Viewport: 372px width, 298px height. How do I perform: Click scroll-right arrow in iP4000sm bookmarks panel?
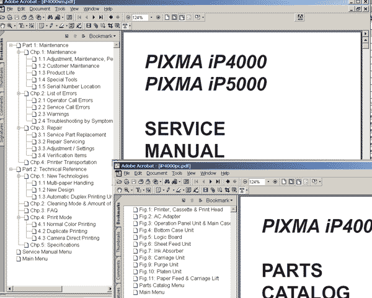click(x=110, y=289)
